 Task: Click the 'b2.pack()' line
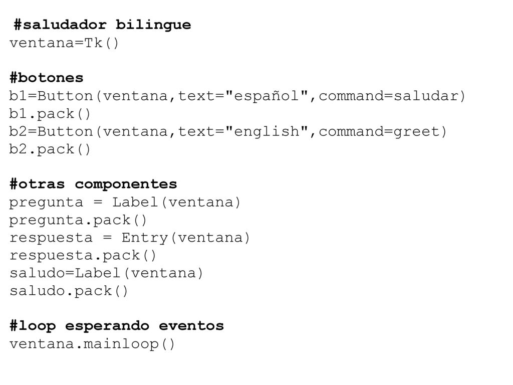pos(50,149)
